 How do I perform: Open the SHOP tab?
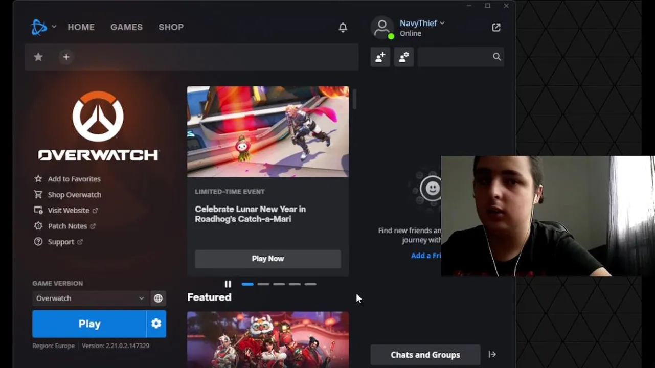[171, 27]
